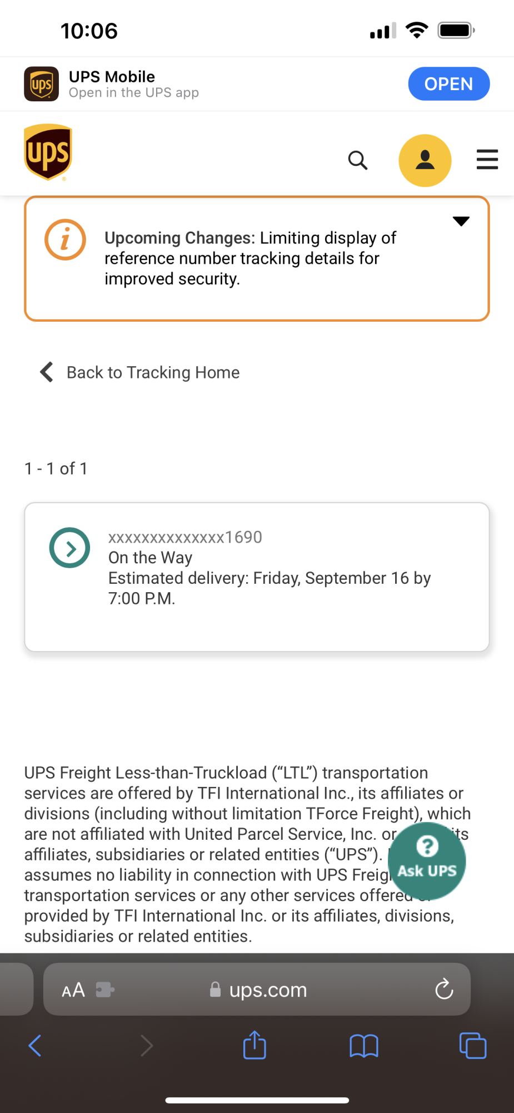Open the UPS app with OPEN button
514x1113 pixels.
tap(449, 84)
